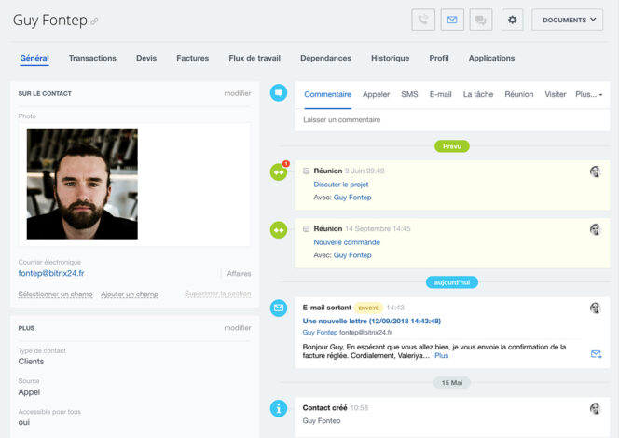Click the blue comment bubble timeline icon
The height and width of the screenshot is (438, 619).
[x=278, y=92]
